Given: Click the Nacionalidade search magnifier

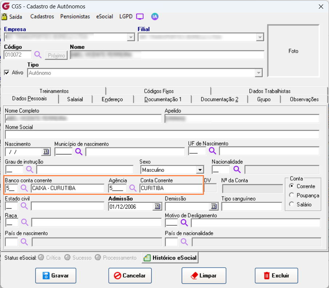Looking at the screenshot, I should (237, 169).
